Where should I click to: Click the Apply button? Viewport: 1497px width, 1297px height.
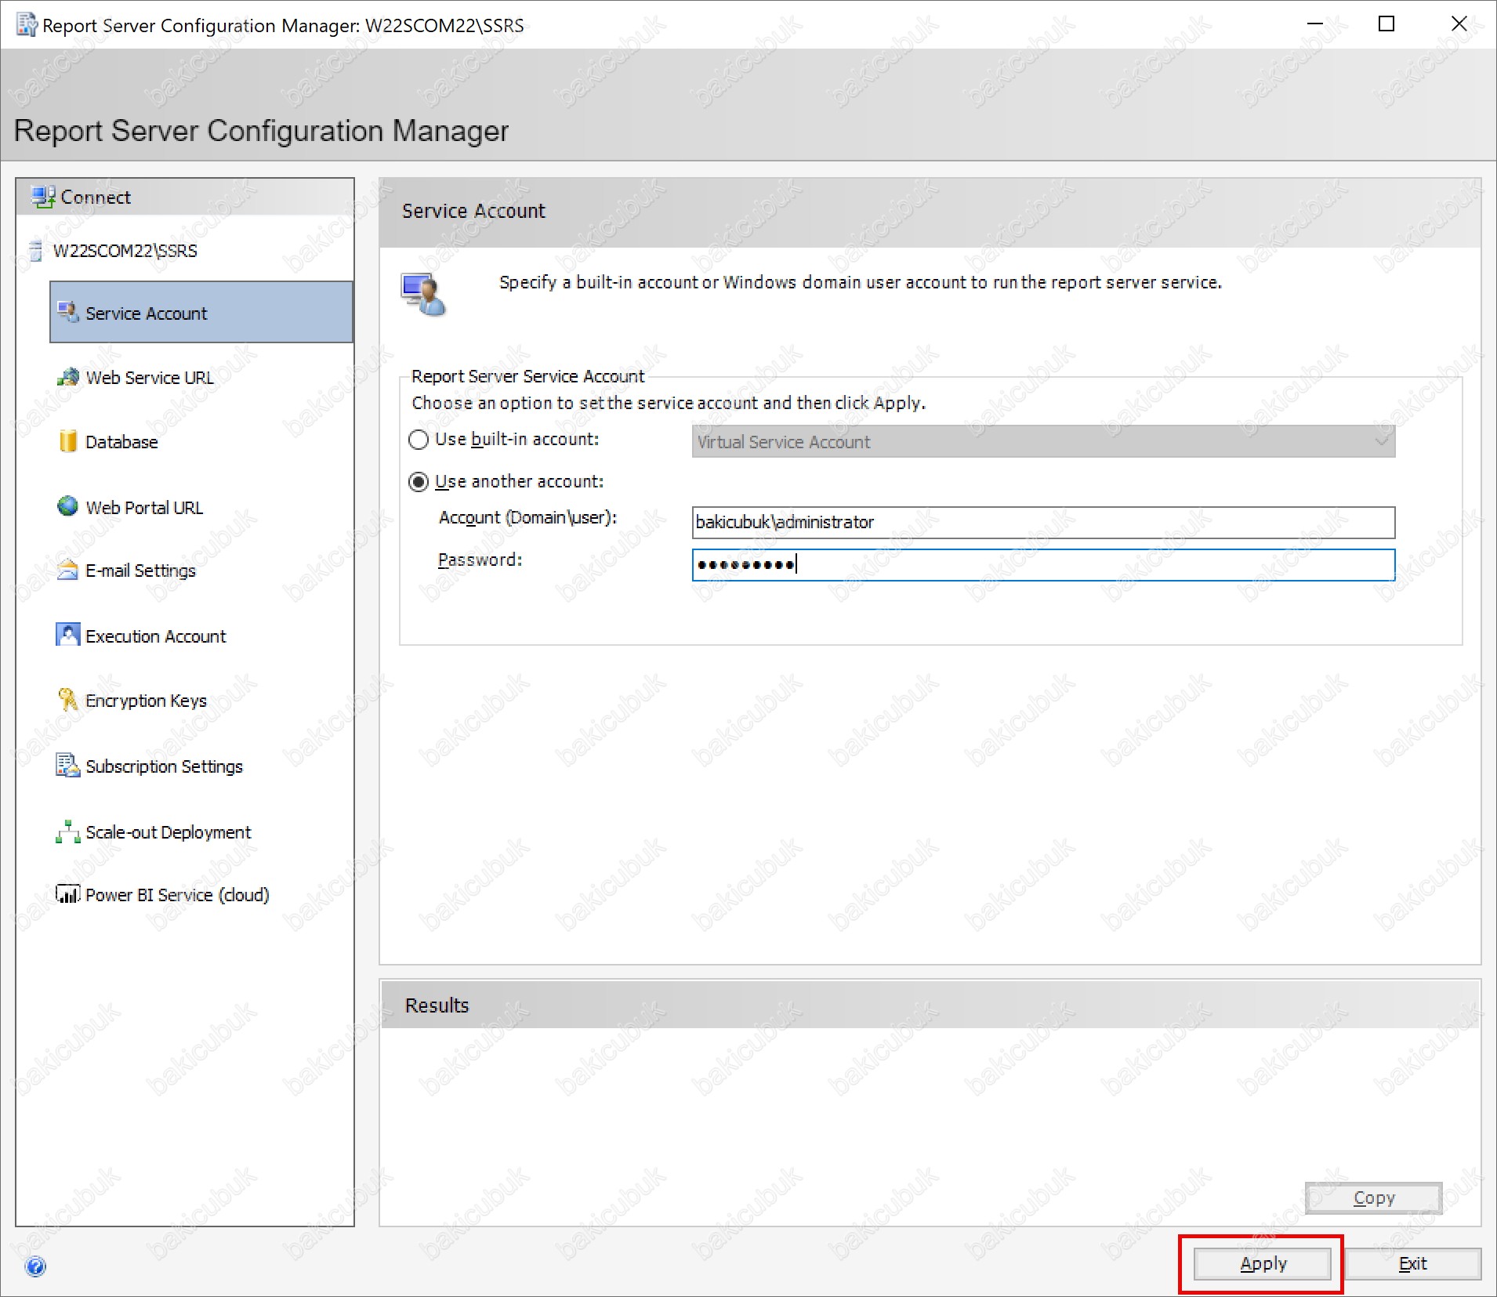point(1262,1264)
